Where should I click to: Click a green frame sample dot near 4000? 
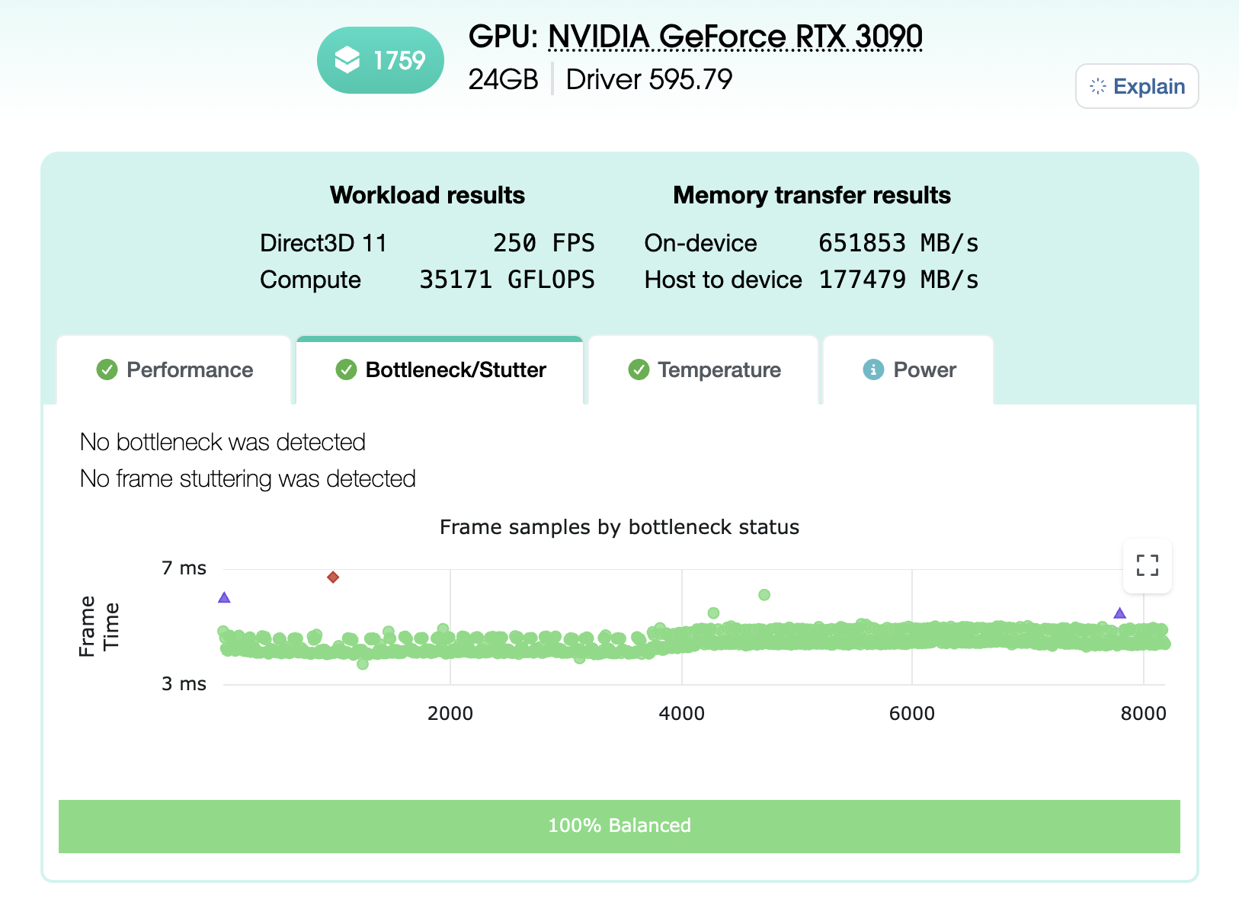pos(684,640)
